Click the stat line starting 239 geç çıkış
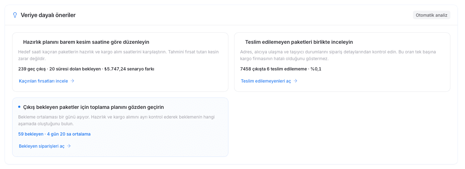The width and height of the screenshot is (465, 169). click(86, 69)
